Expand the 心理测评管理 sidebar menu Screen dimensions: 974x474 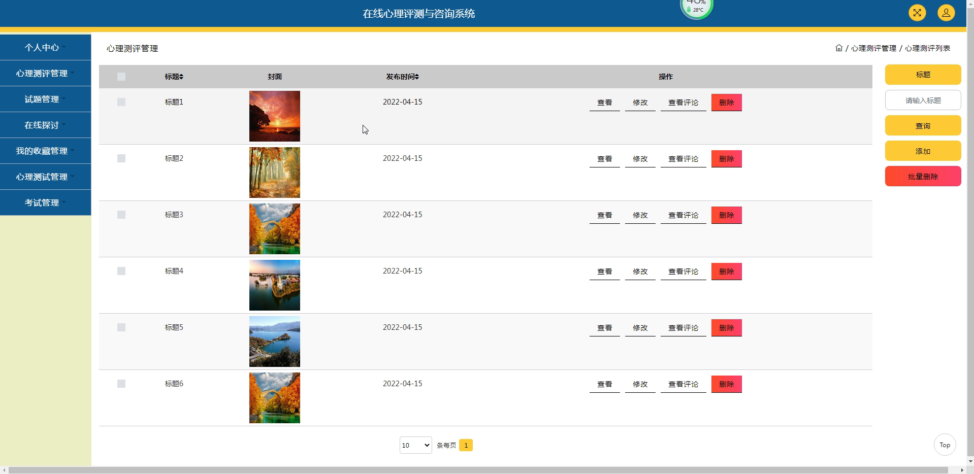click(x=45, y=73)
